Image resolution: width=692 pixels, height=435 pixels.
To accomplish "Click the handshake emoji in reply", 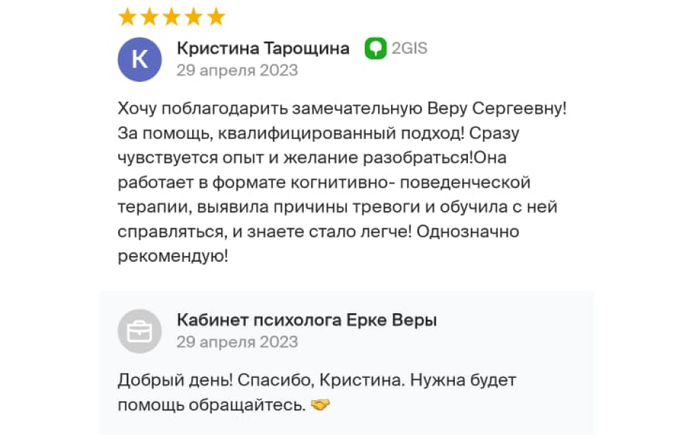I will [321, 405].
